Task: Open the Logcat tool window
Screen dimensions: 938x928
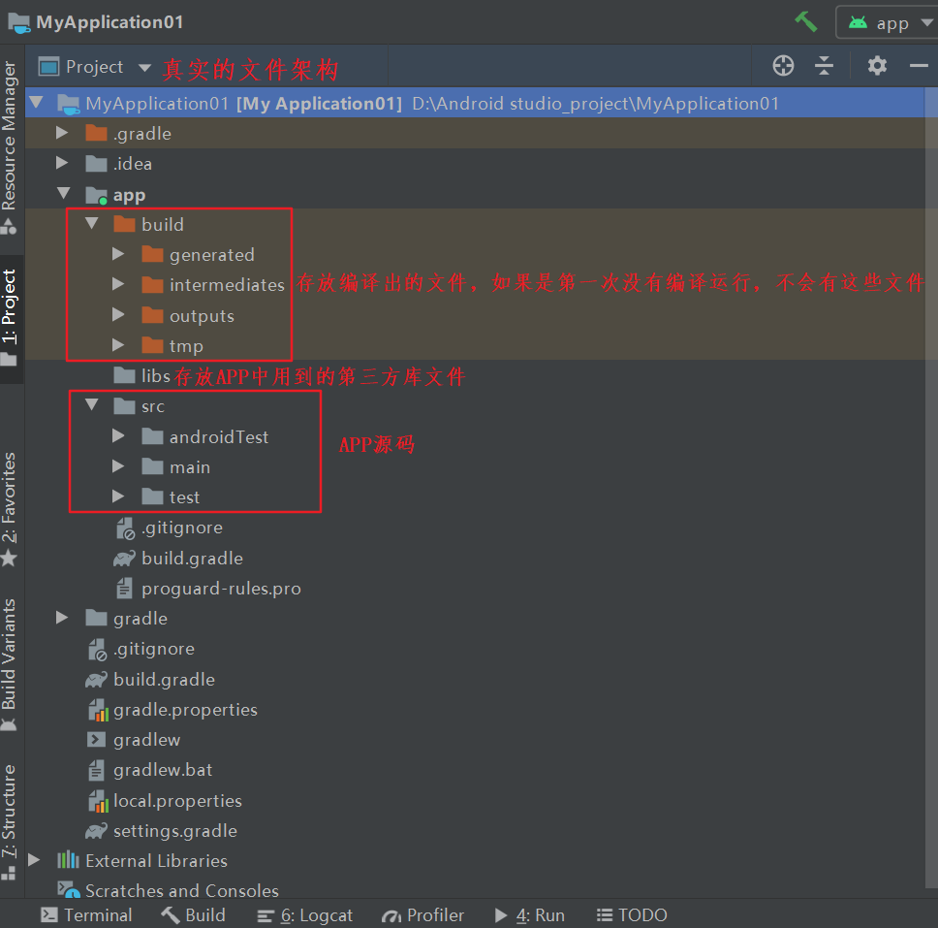Action: click(x=304, y=915)
